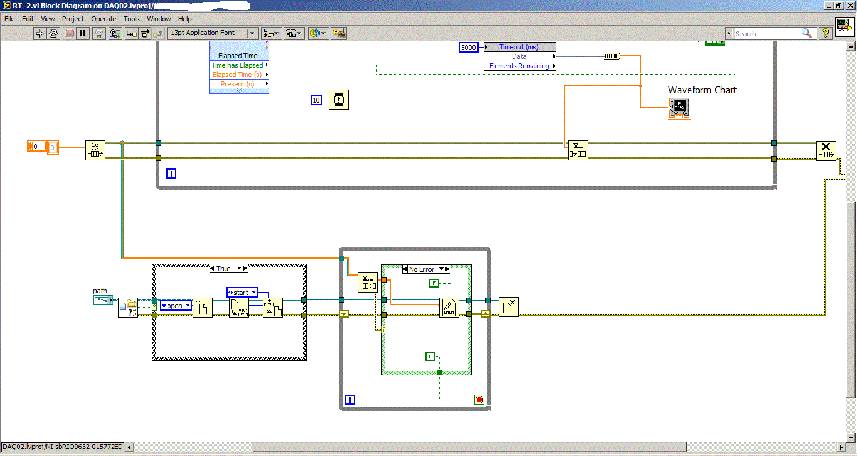Image resolution: width=857 pixels, height=456 pixels.
Task: Select the Dequeue Element node in lower loop
Action: click(368, 282)
